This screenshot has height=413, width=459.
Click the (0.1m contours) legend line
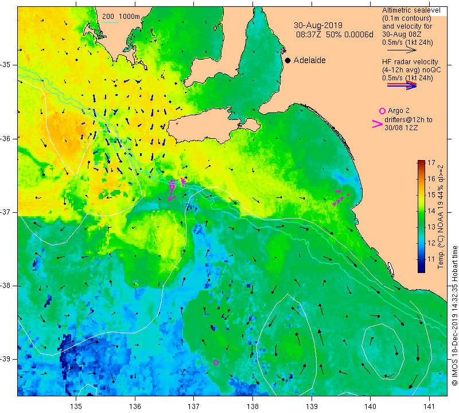click(407, 18)
